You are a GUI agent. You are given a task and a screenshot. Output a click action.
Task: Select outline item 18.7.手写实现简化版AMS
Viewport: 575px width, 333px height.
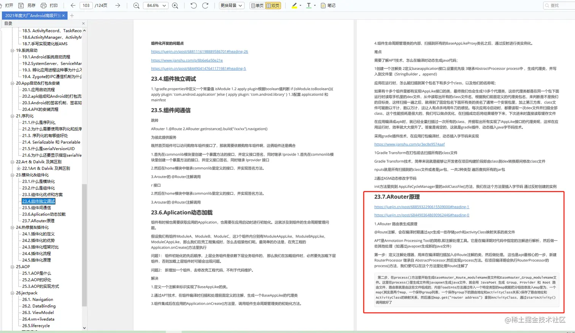[45, 44]
